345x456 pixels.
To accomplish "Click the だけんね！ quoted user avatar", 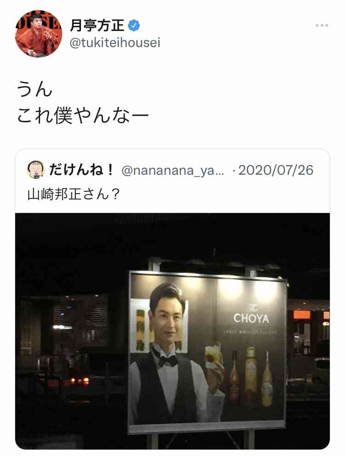I will 36,170.
